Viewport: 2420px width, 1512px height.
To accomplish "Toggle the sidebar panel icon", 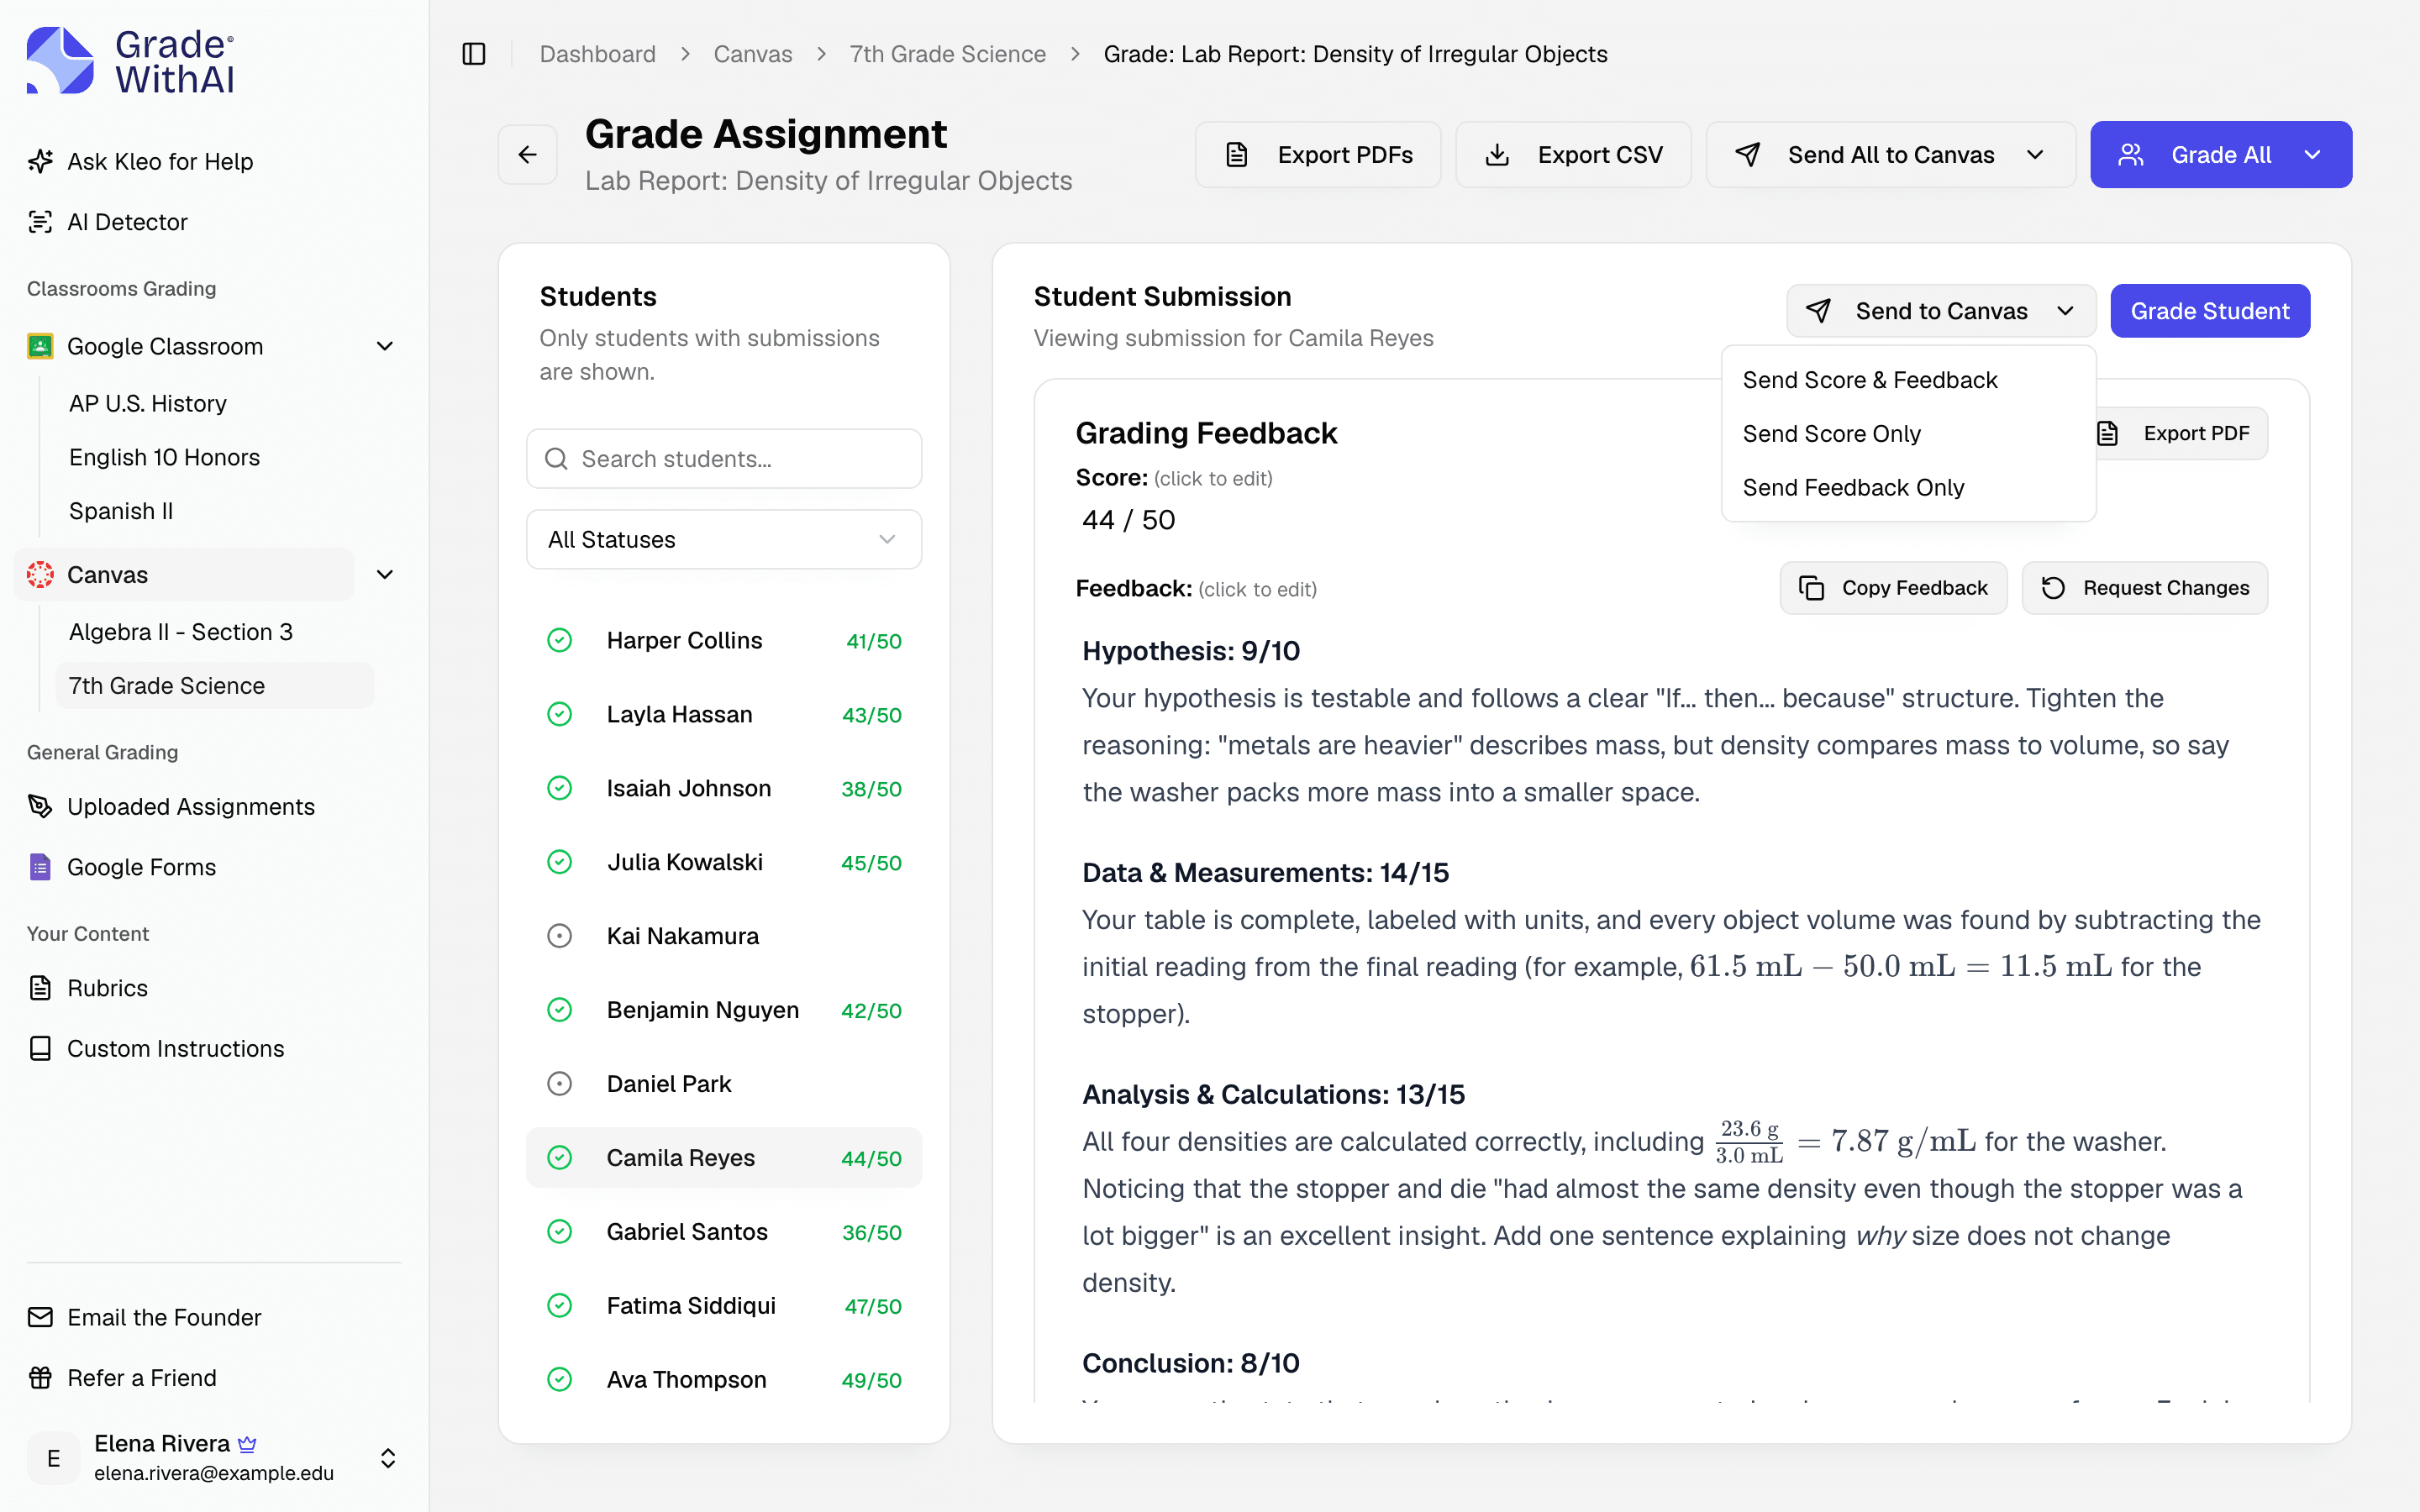I will point(474,54).
